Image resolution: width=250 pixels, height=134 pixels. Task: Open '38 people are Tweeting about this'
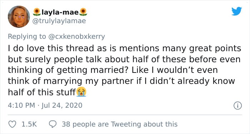120,124
